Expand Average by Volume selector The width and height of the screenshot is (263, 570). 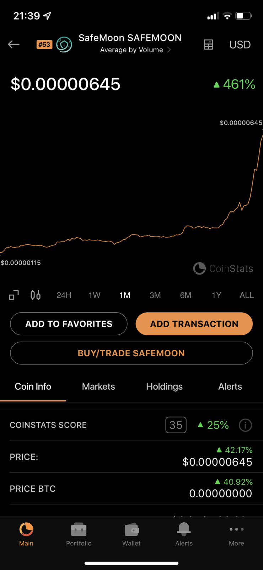coord(135,50)
